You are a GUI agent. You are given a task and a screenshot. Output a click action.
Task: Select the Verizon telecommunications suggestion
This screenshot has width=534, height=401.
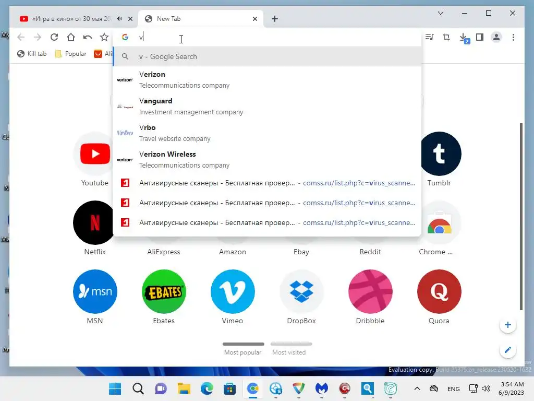coord(268,80)
